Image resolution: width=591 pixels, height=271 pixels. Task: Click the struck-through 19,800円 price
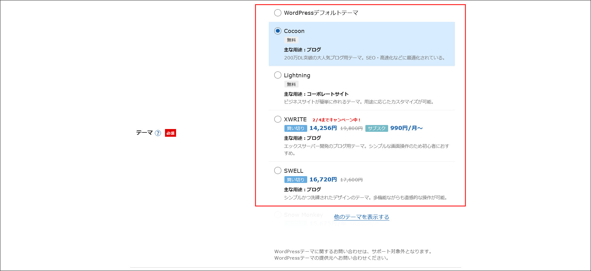coord(351,128)
